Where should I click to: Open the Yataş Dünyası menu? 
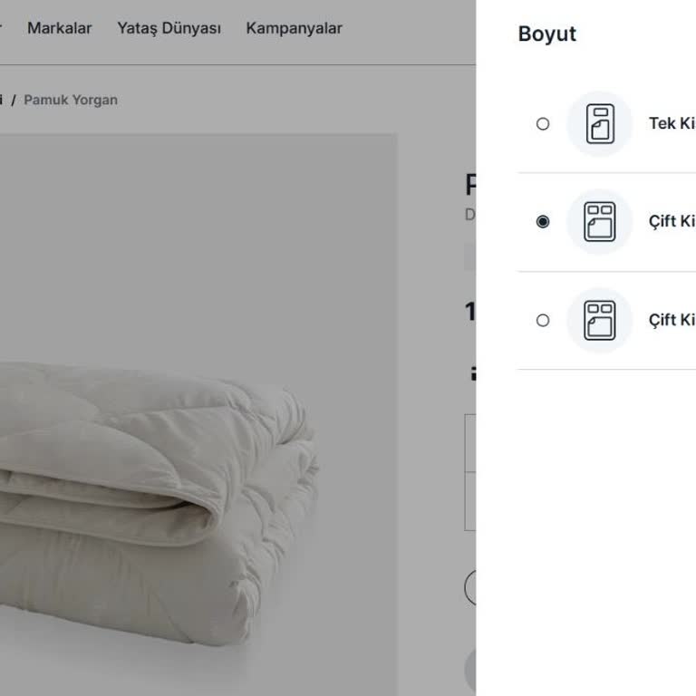pos(169,28)
